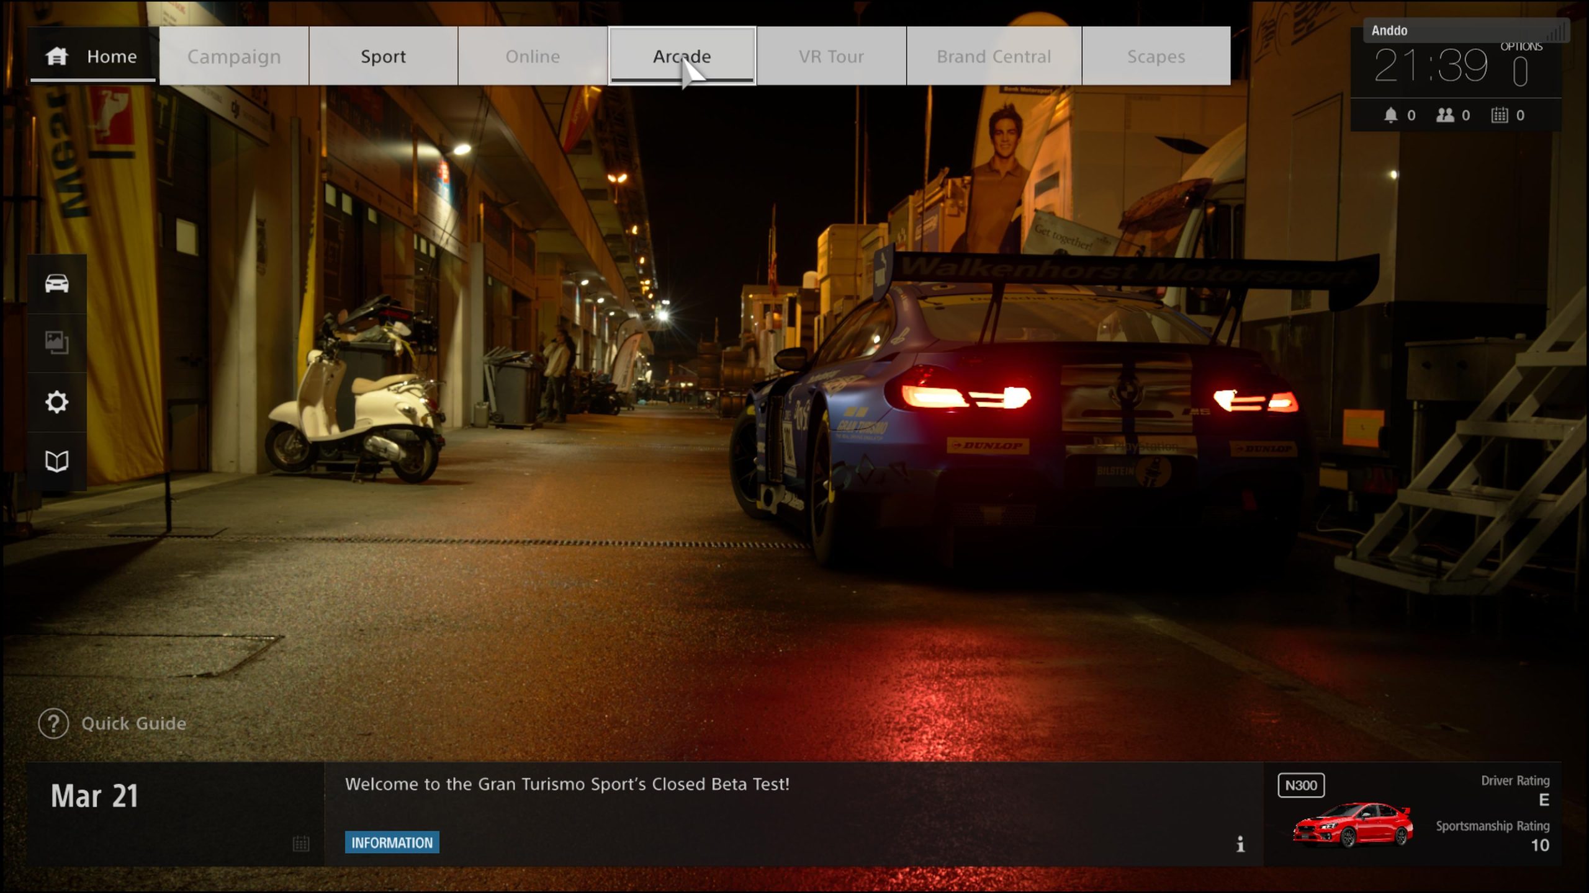Open the Arcade tab

tap(682, 56)
